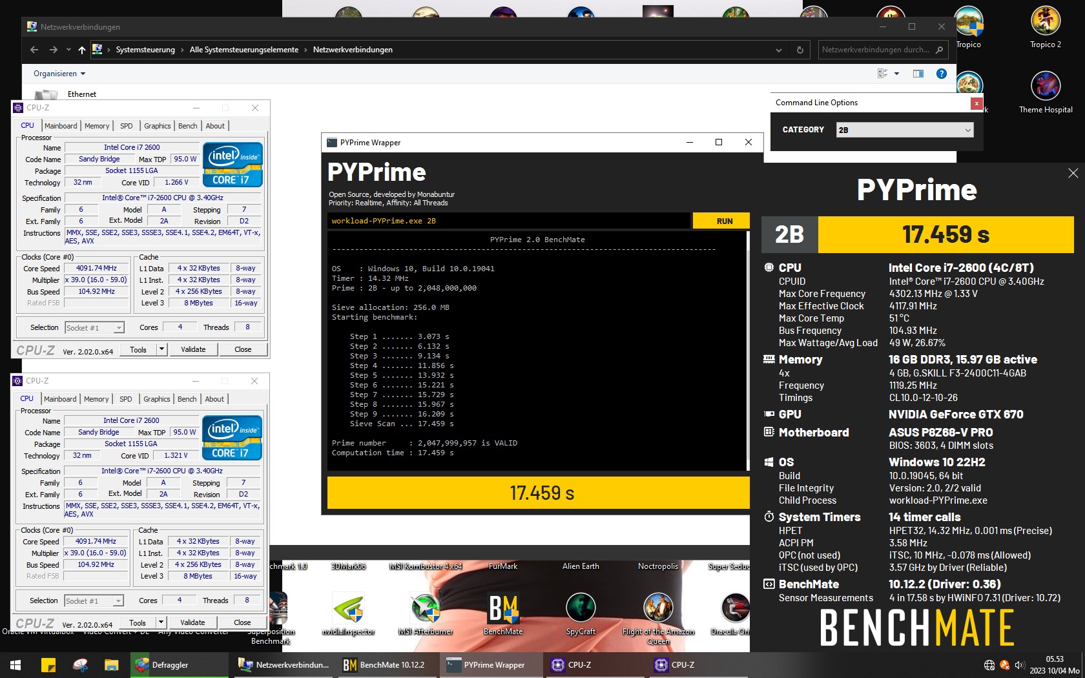The height and width of the screenshot is (678, 1085).
Task: Click the Tools button in lower CPU-Z
Action: tap(138, 622)
